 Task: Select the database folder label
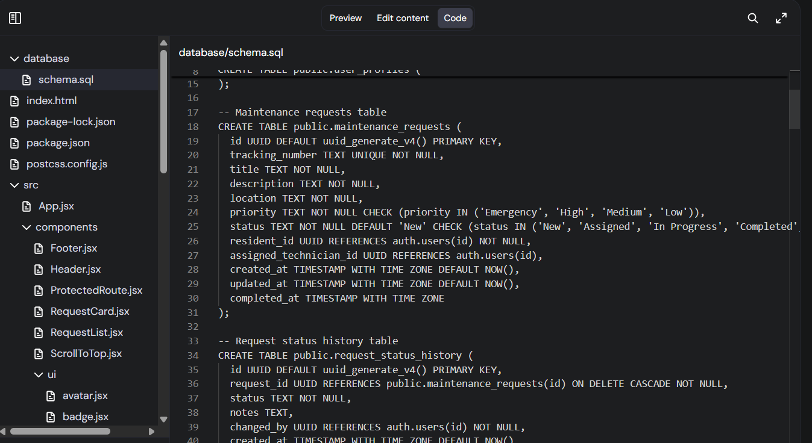tap(46, 58)
